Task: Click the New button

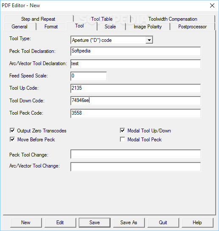Action: tap(26, 223)
